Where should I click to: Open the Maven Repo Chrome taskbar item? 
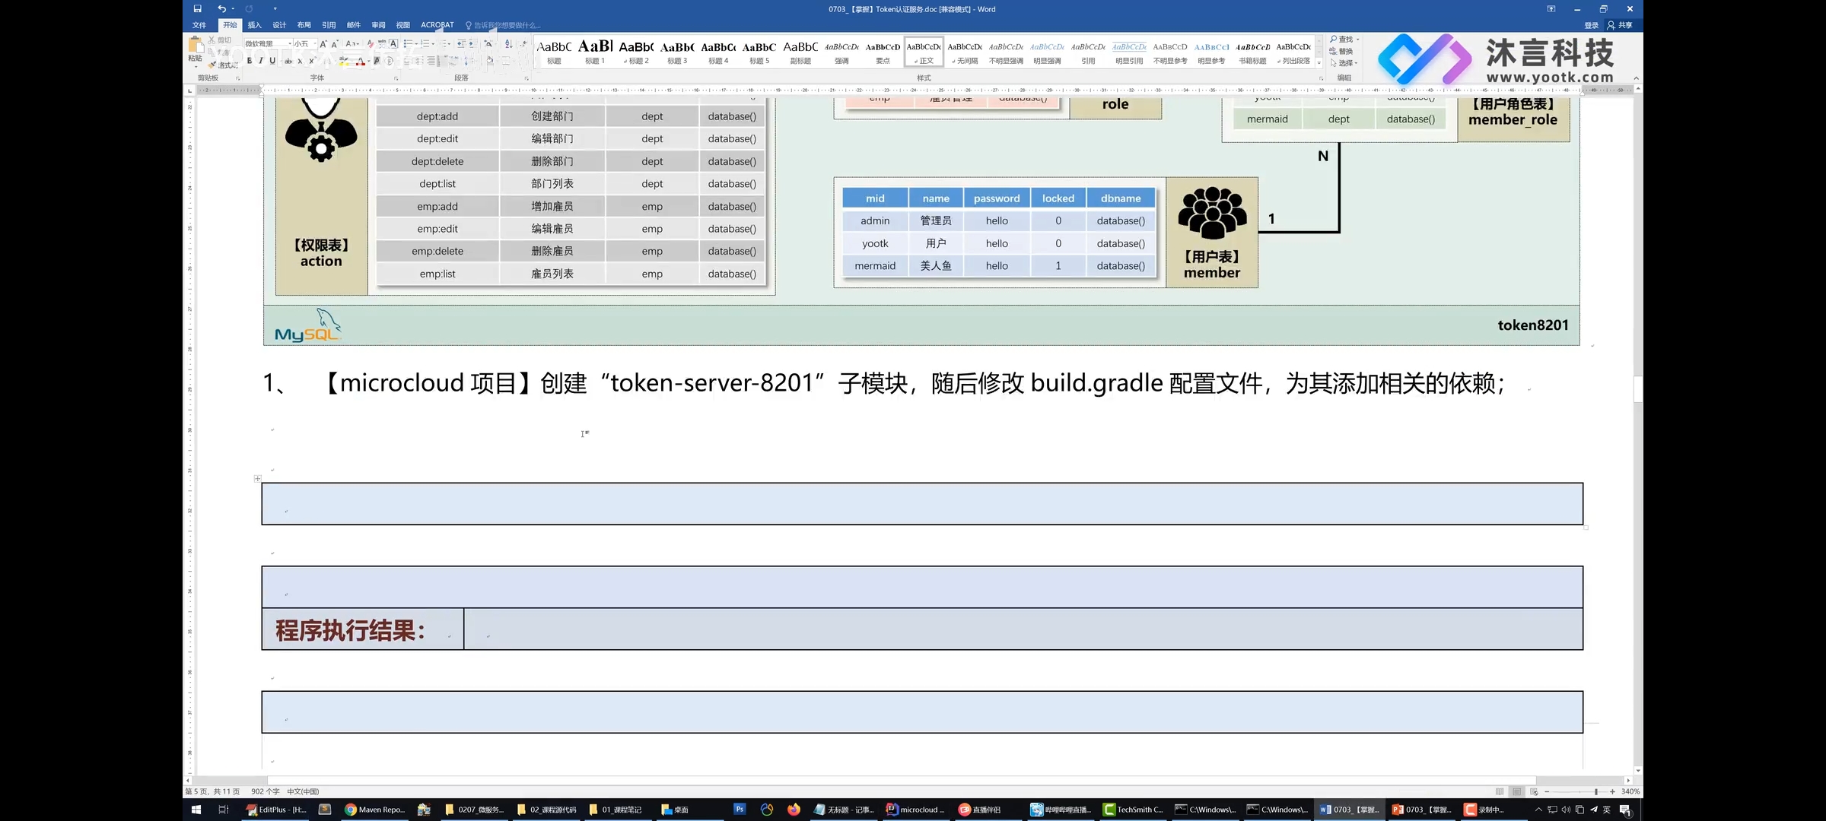coord(375,810)
